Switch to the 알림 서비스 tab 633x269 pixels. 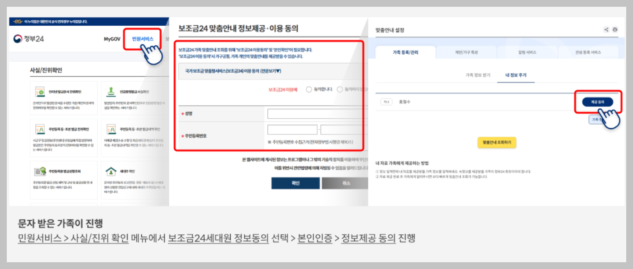coord(527,52)
